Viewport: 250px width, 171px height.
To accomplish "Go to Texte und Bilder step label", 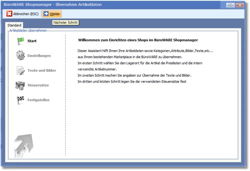I will pyautogui.click(x=42, y=70).
